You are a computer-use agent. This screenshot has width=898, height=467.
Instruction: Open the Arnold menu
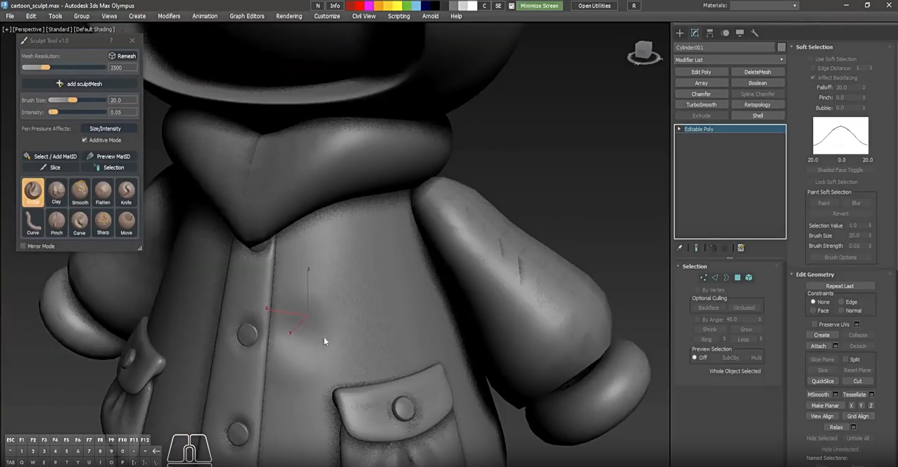point(430,16)
